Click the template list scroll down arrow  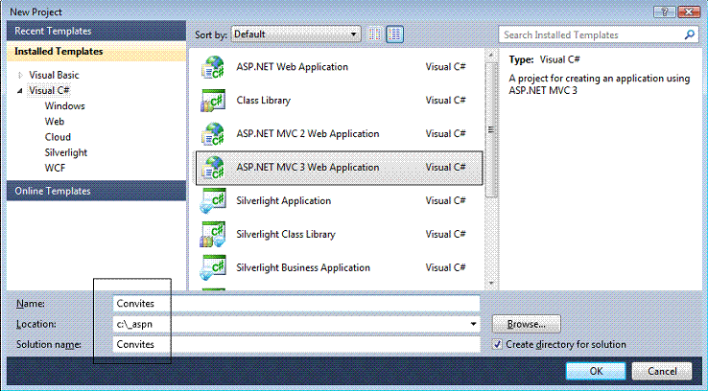tap(491, 284)
